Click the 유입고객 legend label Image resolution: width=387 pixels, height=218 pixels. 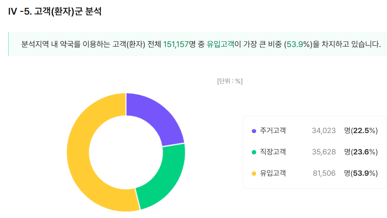click(273, 173)
